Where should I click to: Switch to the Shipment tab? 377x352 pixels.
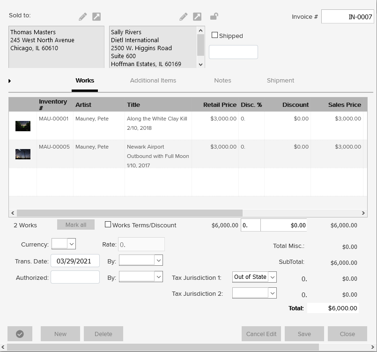281,81
